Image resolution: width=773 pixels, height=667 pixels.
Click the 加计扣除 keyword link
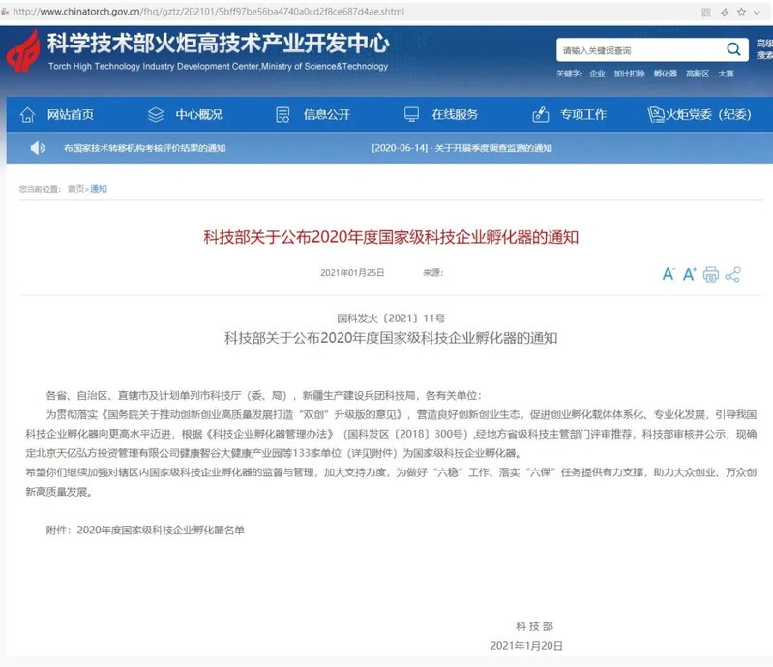pos(629,74)
